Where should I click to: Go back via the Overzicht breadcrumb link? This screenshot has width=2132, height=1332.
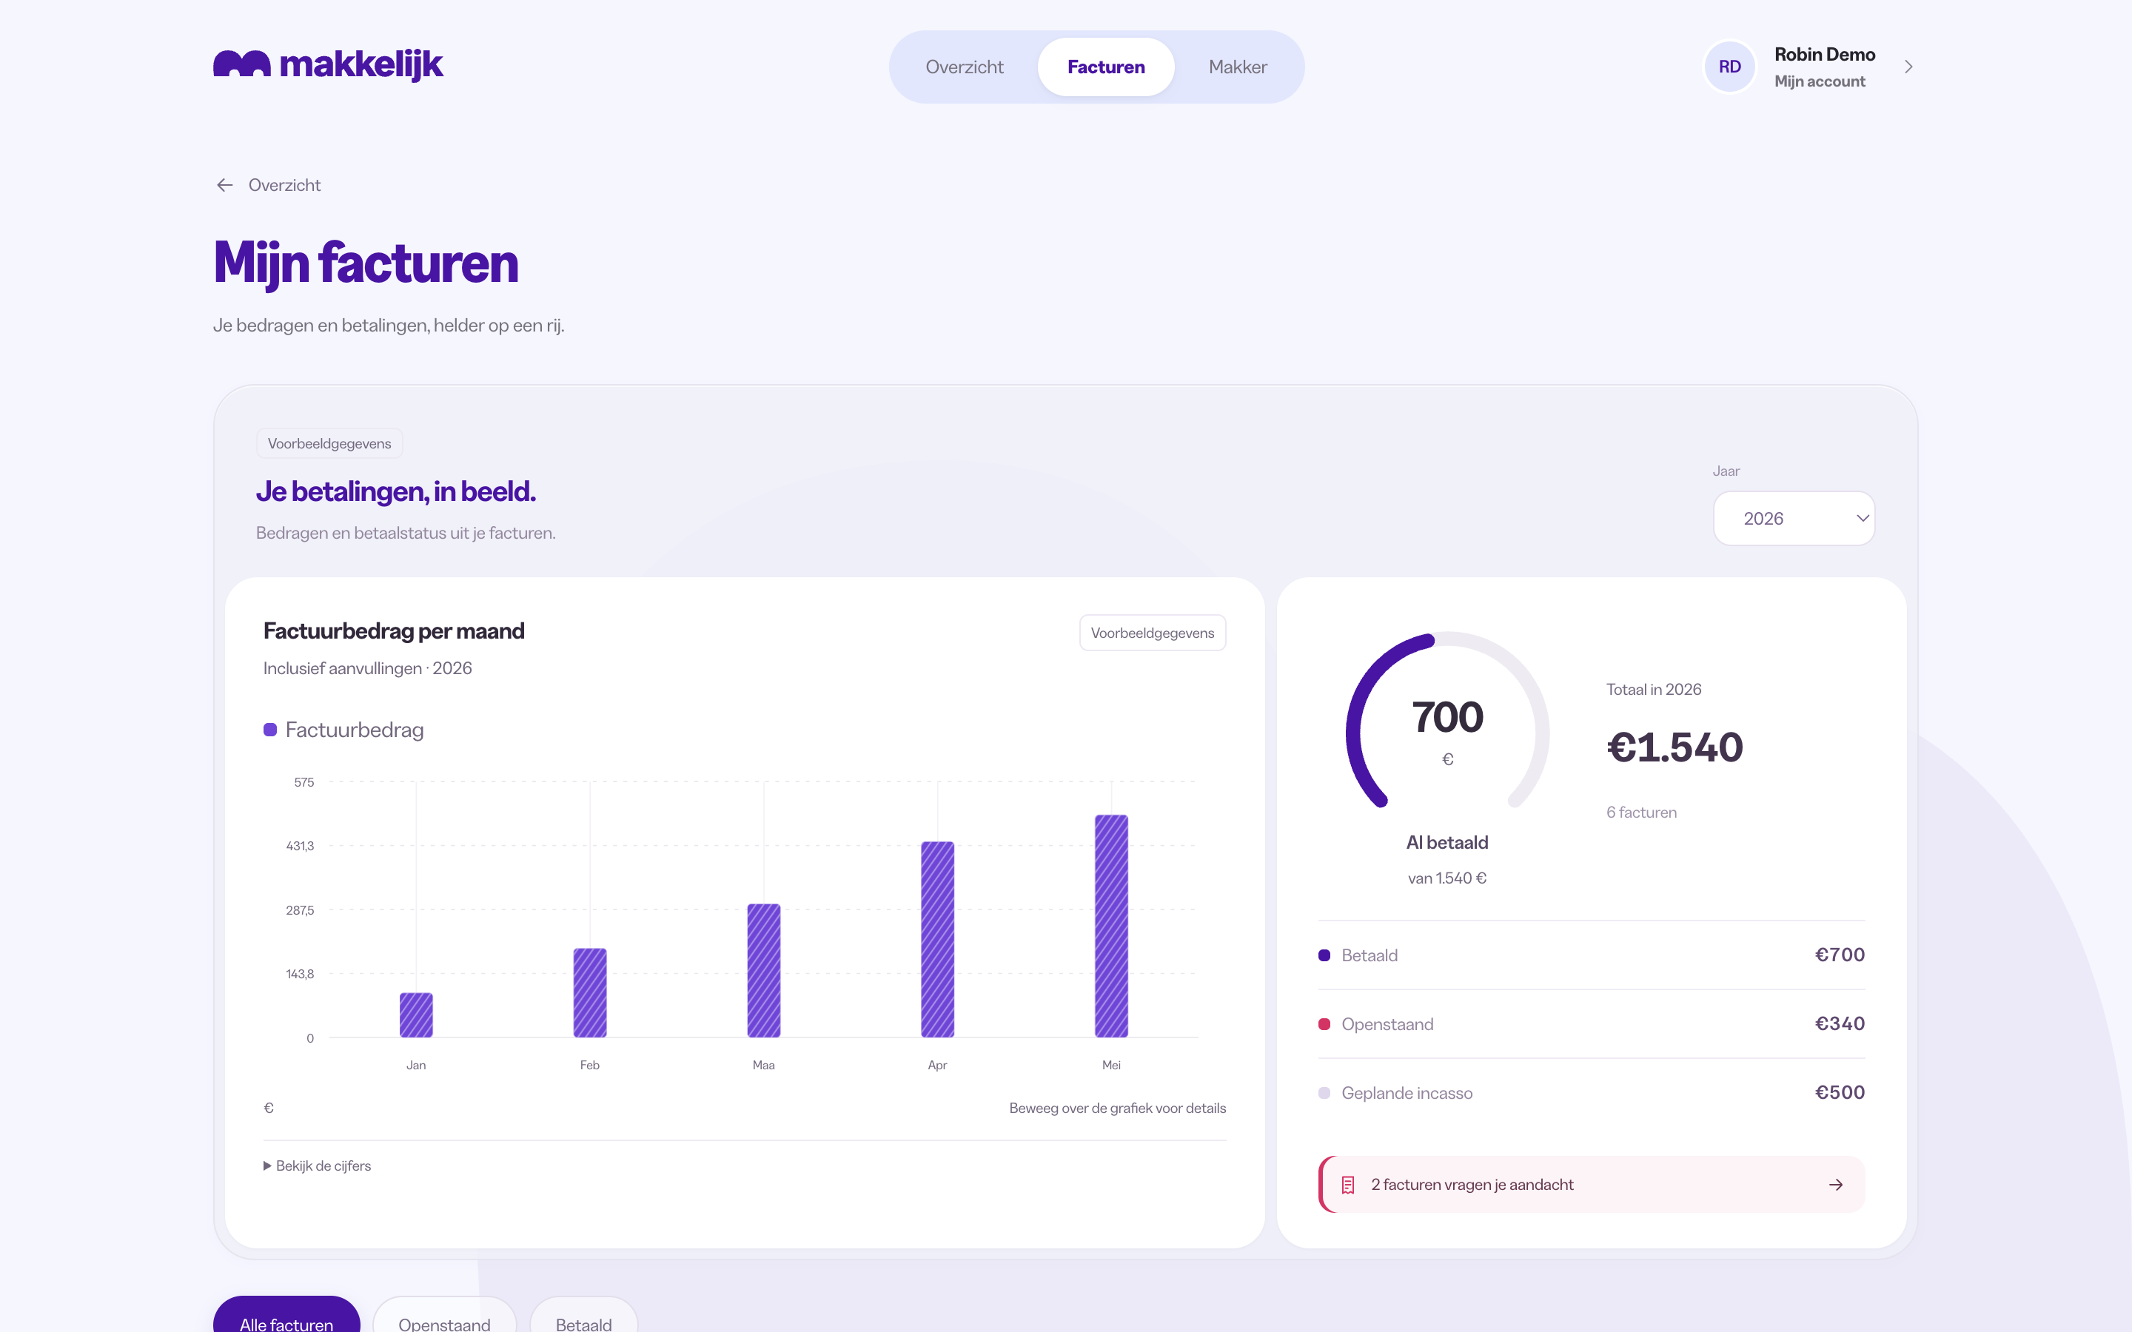(x=284, y=185)
